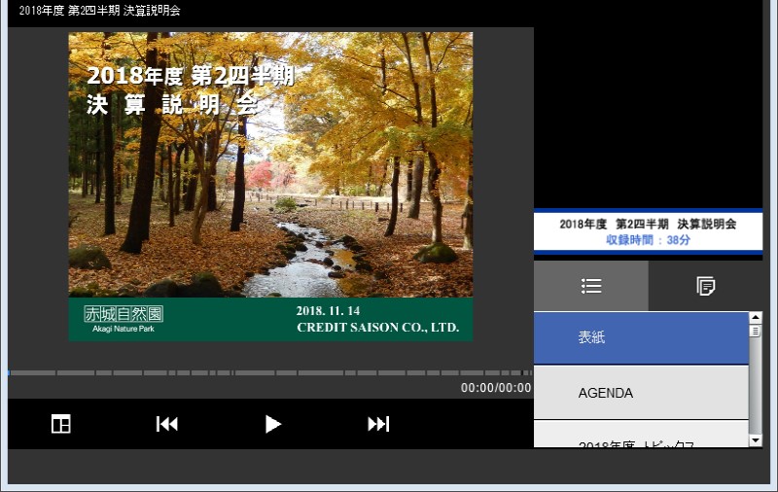Click the 00:00/00:00 time display
This screenshot has height=492, width=778.
[496, 388]
